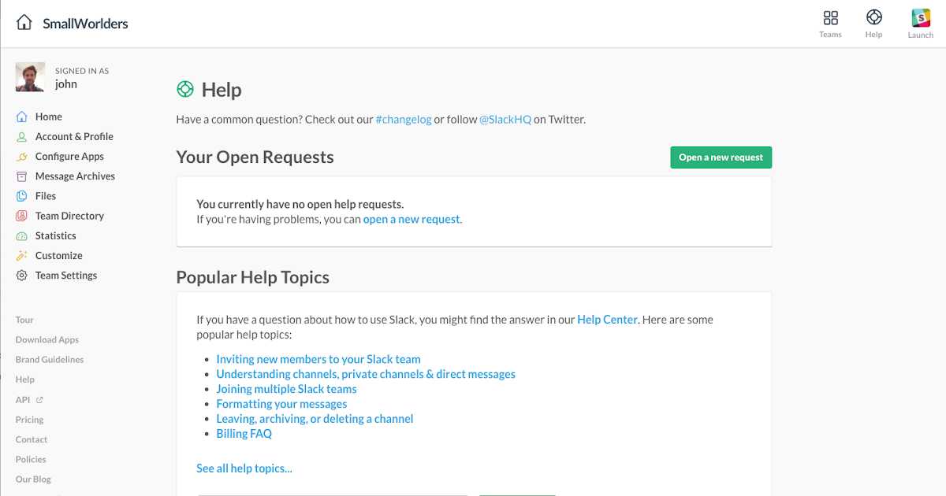Open 'Understanding channels, private channels & direct messages'
This screenshot has width=946, height=496.
tap(366, 374)
